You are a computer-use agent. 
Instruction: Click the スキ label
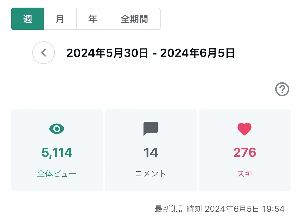click(x=245, y=174)
